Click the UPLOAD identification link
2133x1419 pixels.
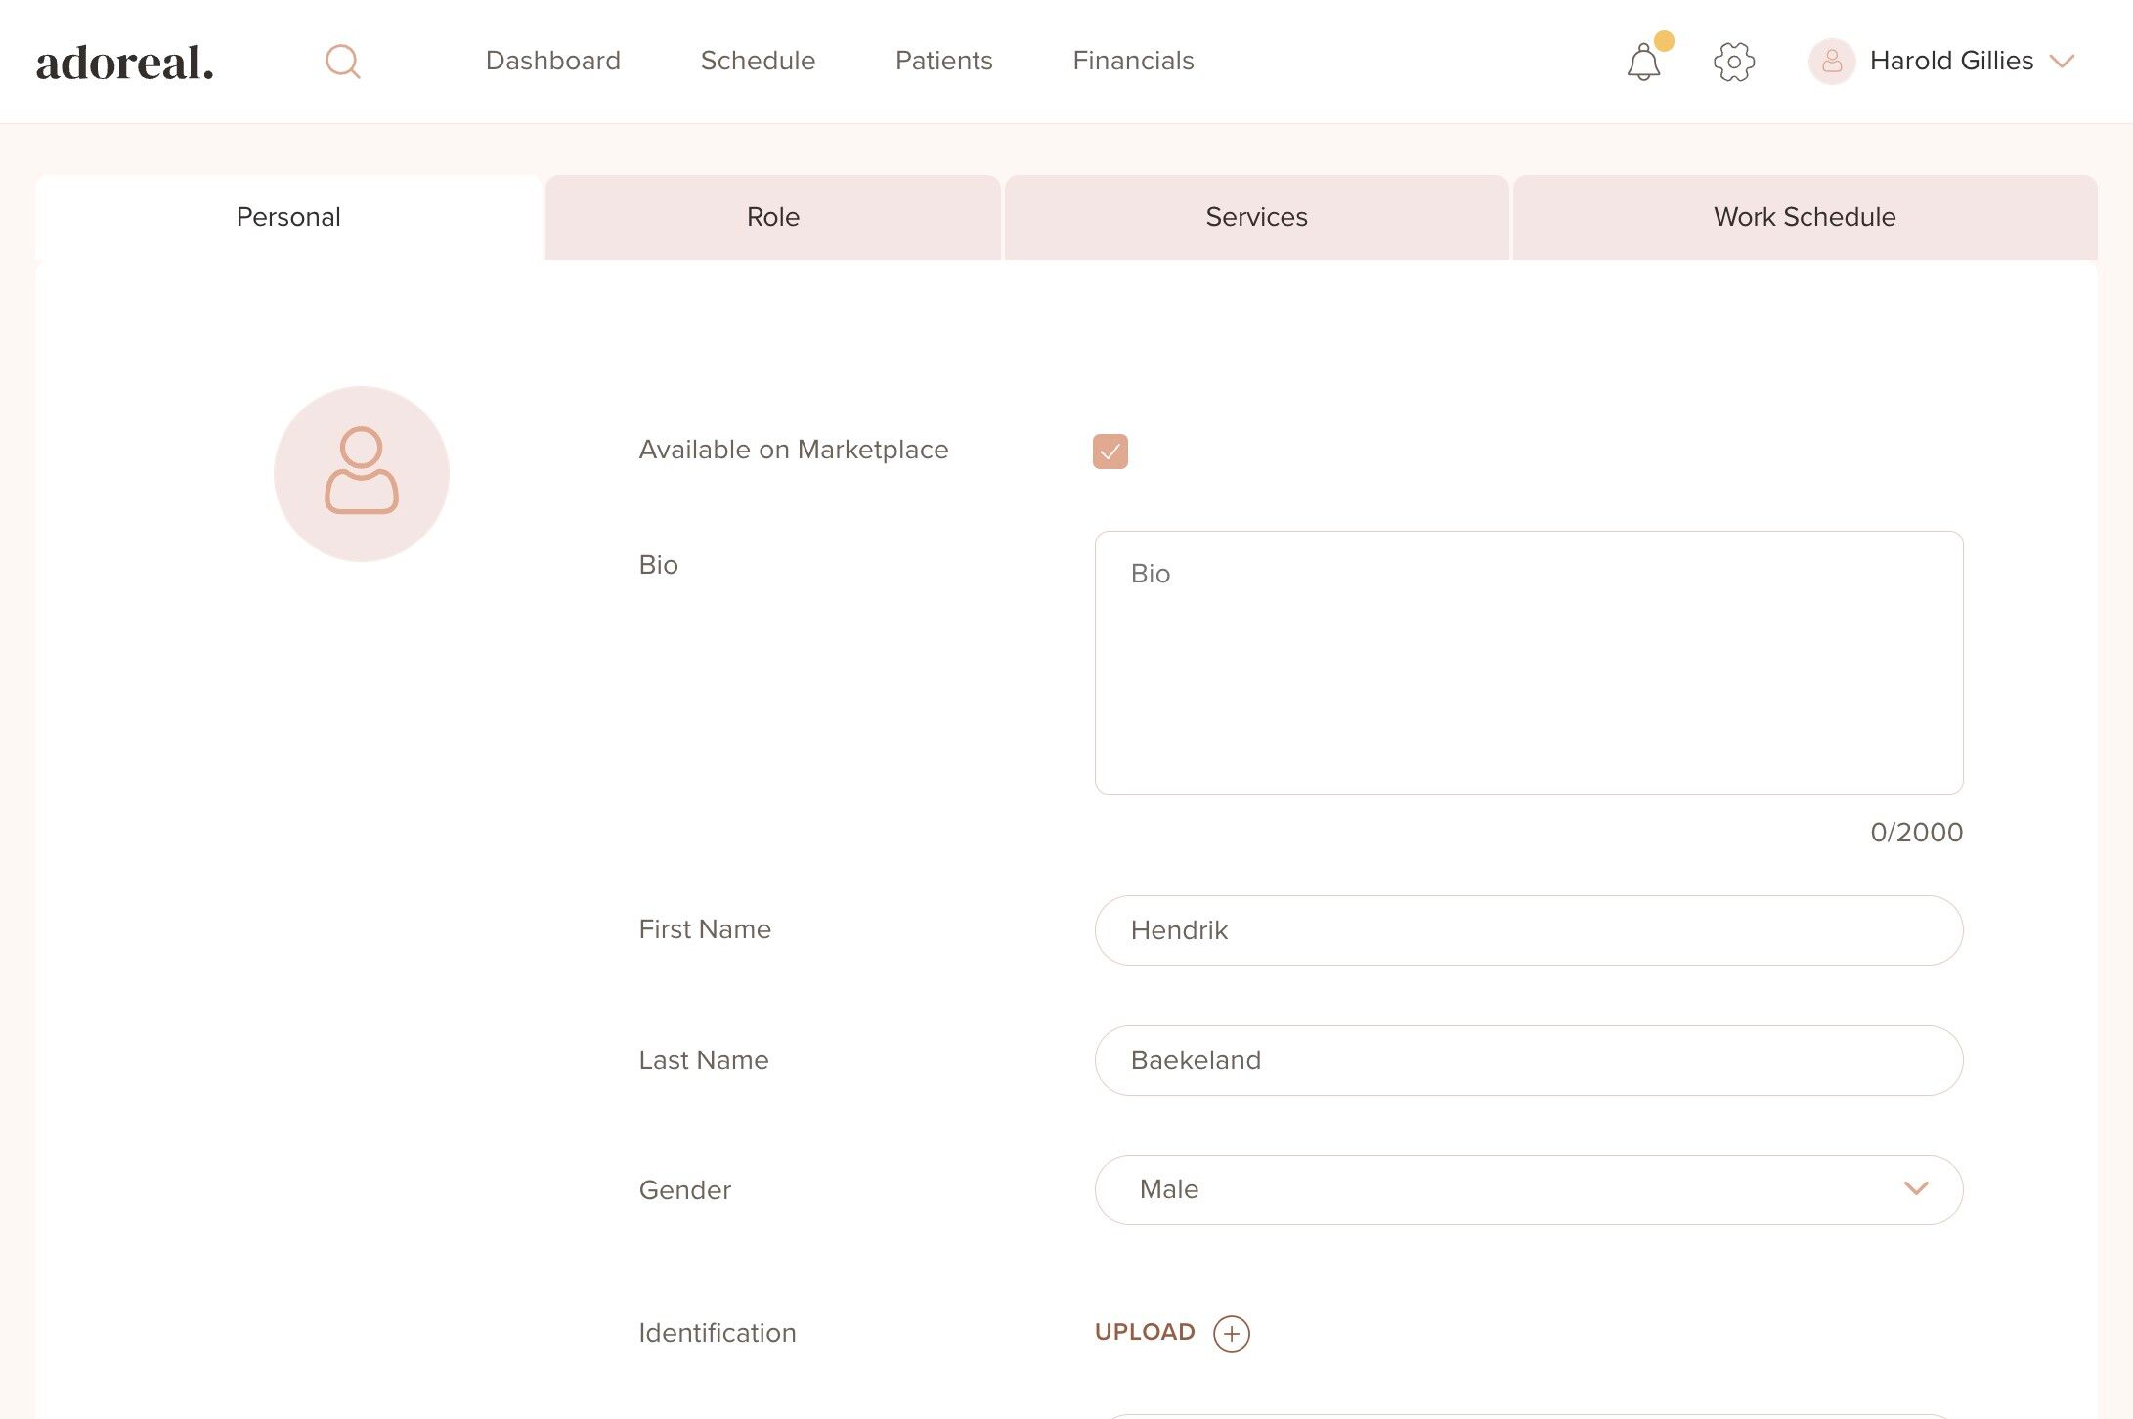pyautogui.click(x=1145, y=1332)
